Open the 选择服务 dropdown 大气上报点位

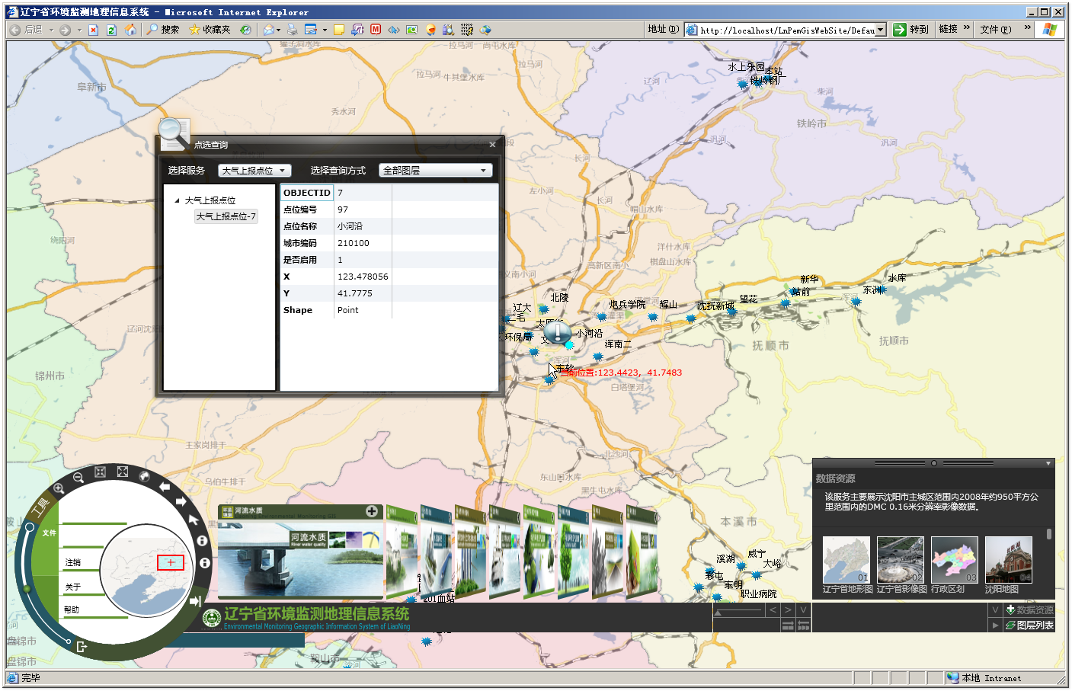coord(254,171)
